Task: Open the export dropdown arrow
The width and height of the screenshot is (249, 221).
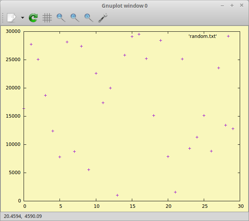Action: click(x=22, y=18)
